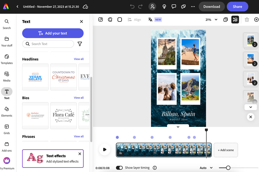
Task: Select the Kim Parker bio template
Action: pos(35,116)
